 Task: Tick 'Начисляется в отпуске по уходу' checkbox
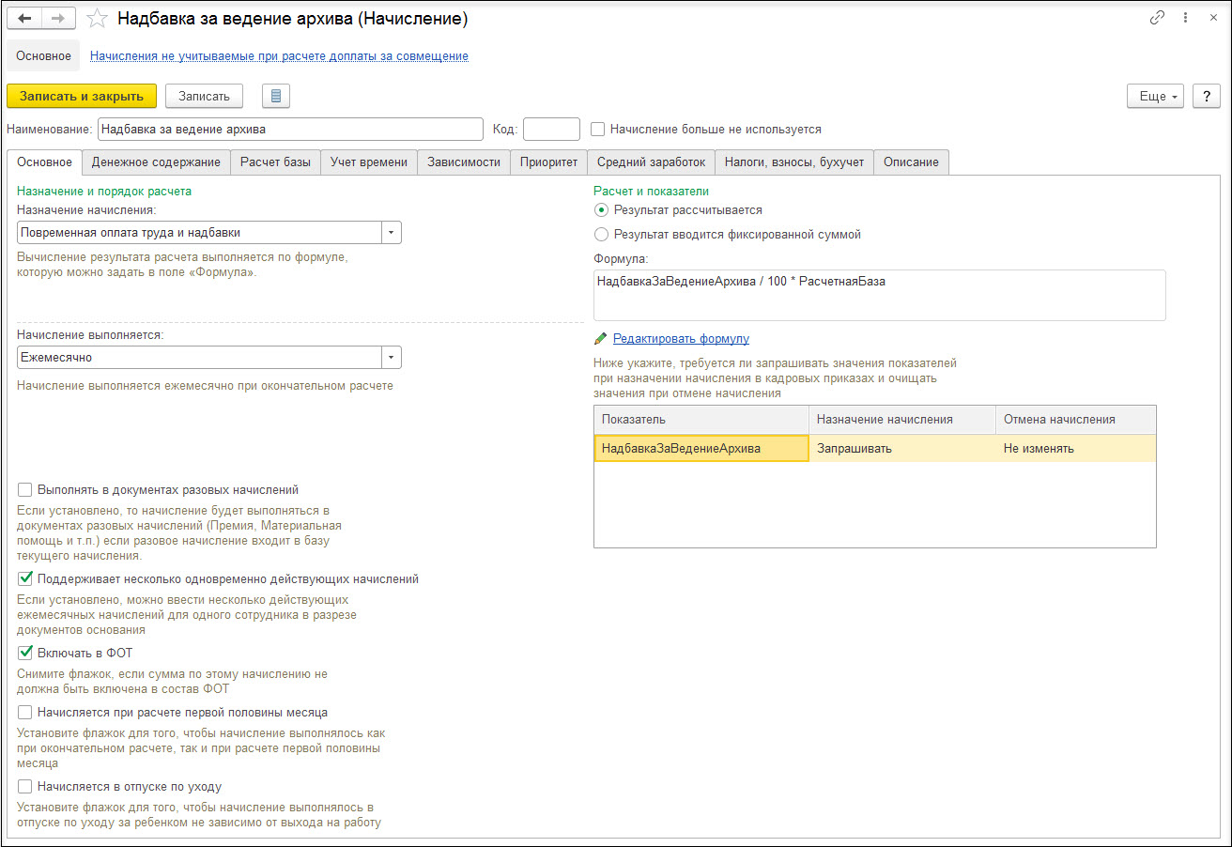pyautogui.click(x=25, y=787)
